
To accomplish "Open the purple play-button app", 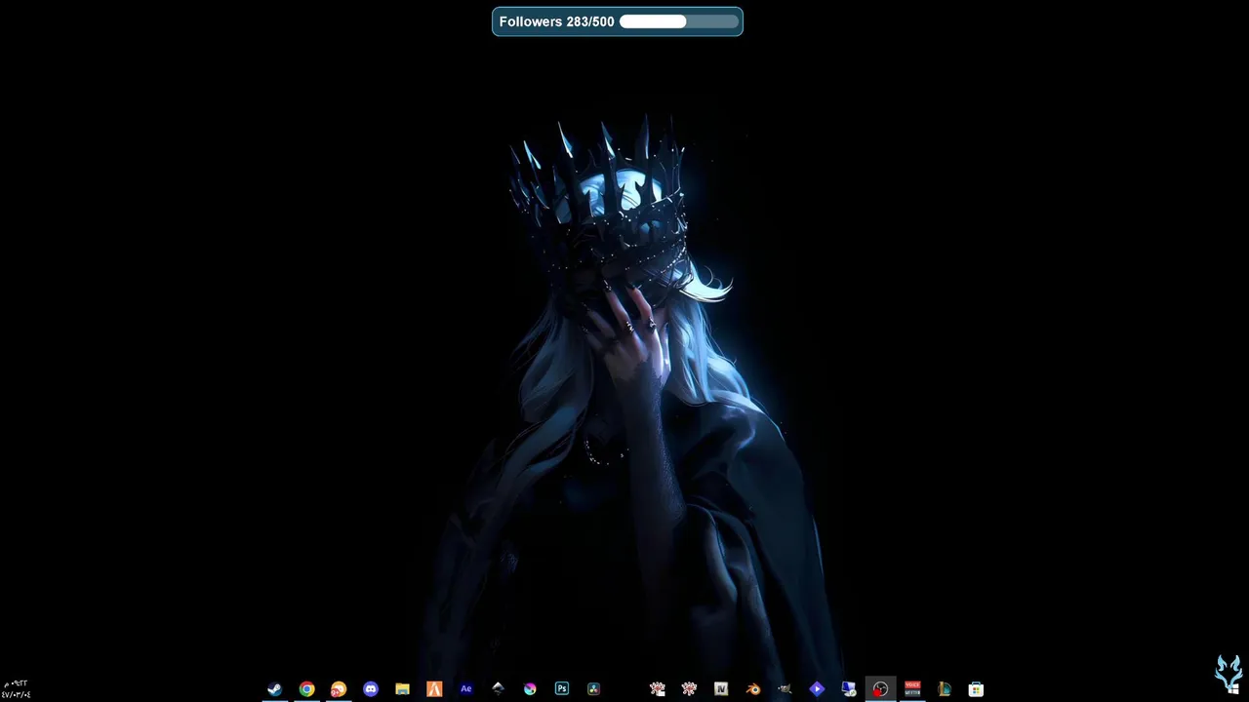I will (x=817, y=688).
